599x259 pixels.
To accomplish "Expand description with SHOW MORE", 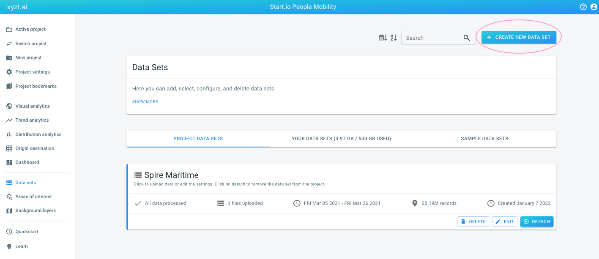I will click(145, 102).
